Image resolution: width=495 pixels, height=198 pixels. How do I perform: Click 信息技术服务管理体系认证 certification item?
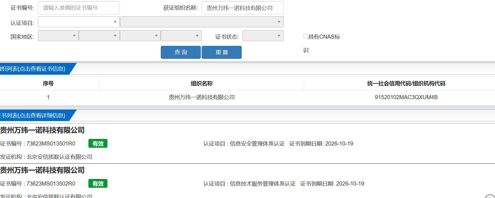pyautogui.click(x=263, y=184)
